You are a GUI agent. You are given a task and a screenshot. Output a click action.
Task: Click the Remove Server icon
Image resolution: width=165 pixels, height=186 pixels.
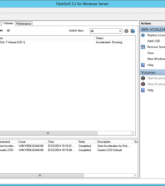point(143,47)
